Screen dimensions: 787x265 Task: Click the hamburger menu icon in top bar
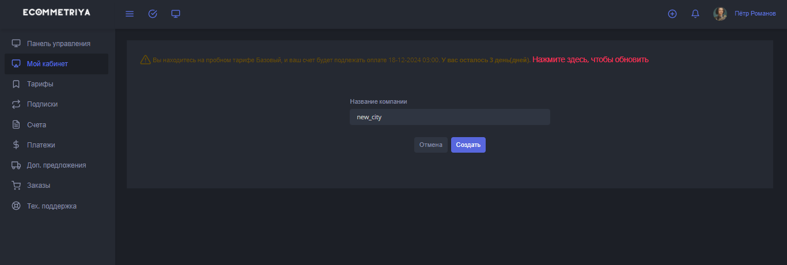[130, 14]
